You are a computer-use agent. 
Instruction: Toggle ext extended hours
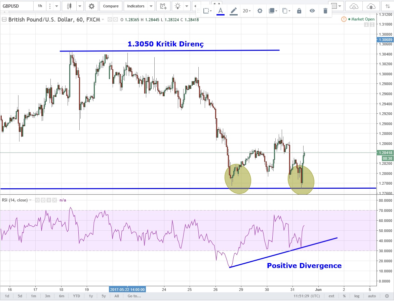[331, 296]
